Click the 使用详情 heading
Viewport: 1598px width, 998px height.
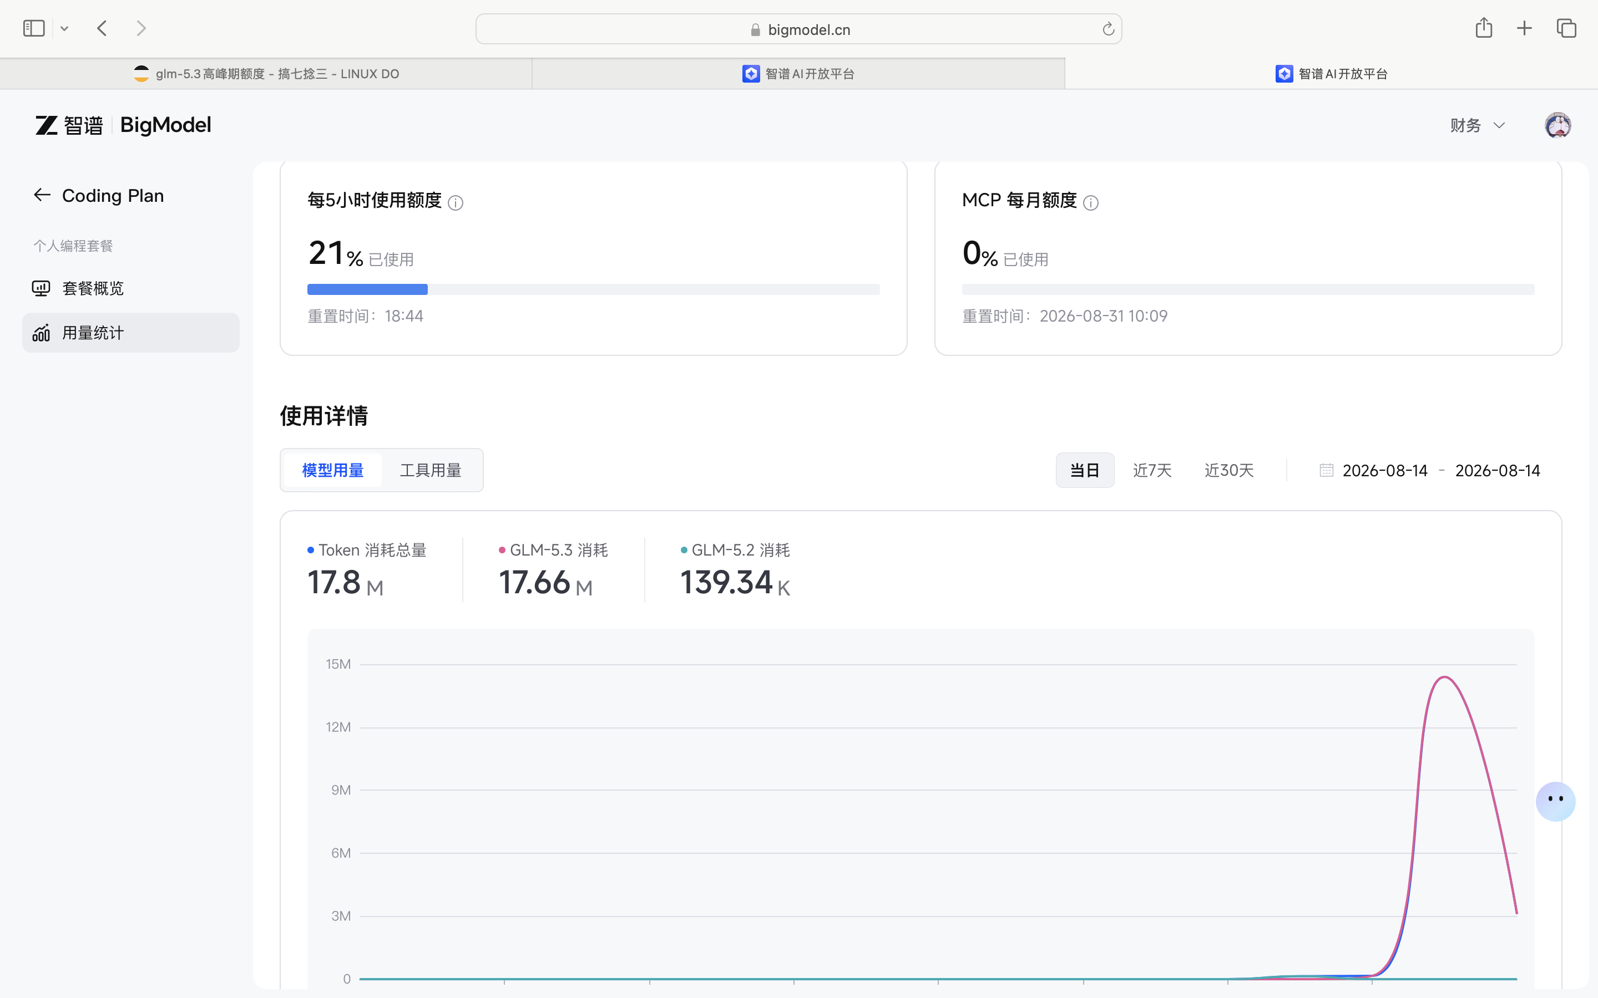tap(323, 416)
